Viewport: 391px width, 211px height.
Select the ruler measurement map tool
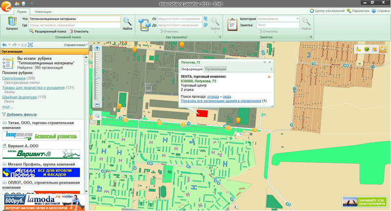click(x=359, y=49)
